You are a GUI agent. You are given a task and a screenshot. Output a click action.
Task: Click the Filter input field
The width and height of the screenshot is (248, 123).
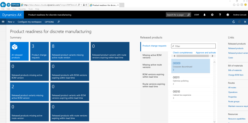(x=193, y=46)
